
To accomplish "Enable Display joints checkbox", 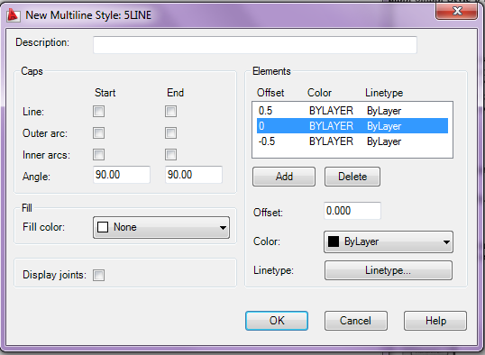I will 98,275.
